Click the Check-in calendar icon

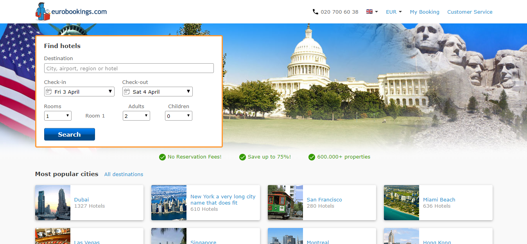coord(49,92)
